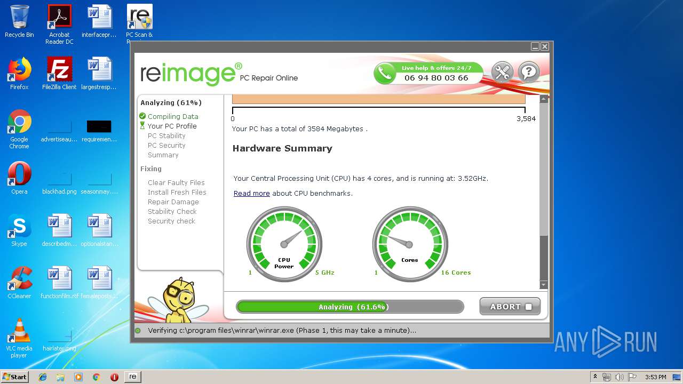Open the Start menu

(x=15, y=377)
